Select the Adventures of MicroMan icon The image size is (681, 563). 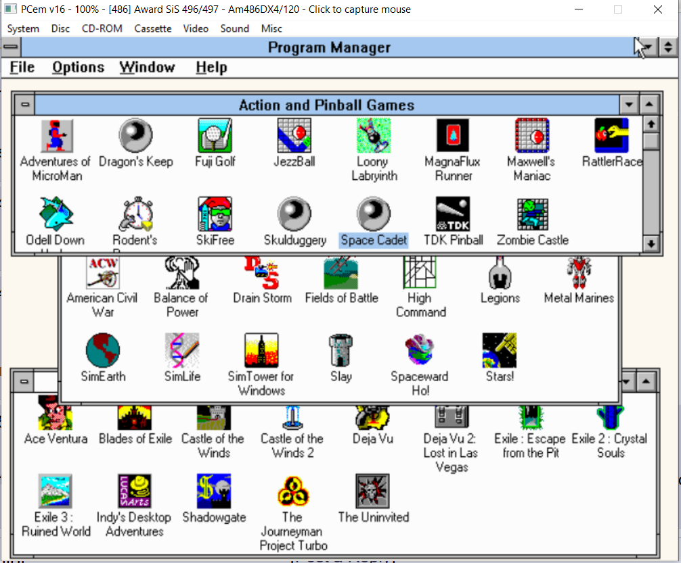(x=57, y=136)
